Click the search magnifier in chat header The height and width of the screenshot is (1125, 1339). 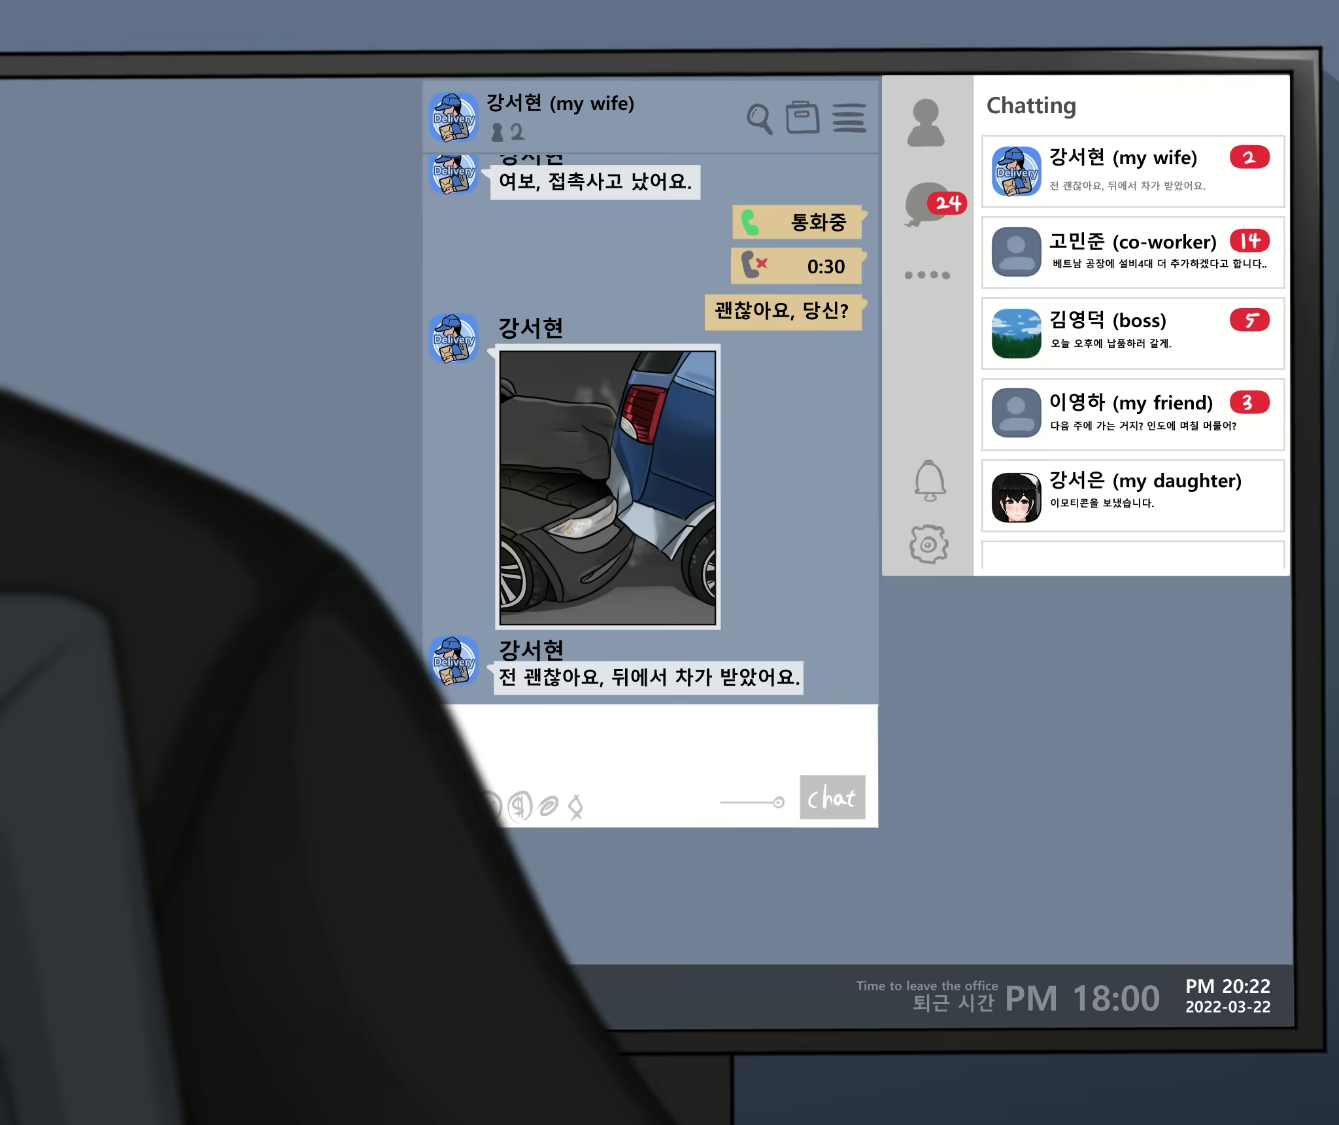tap(759, 118)
